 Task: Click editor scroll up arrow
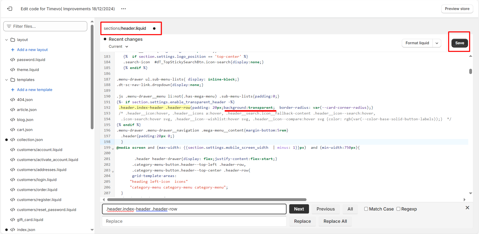(470, 56)
